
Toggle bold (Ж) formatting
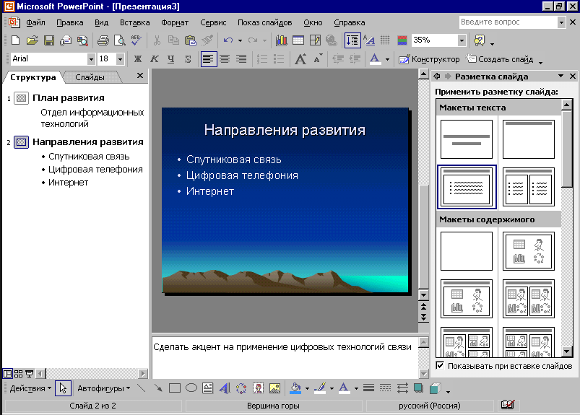pyautogui.click(x=138, y=58)
